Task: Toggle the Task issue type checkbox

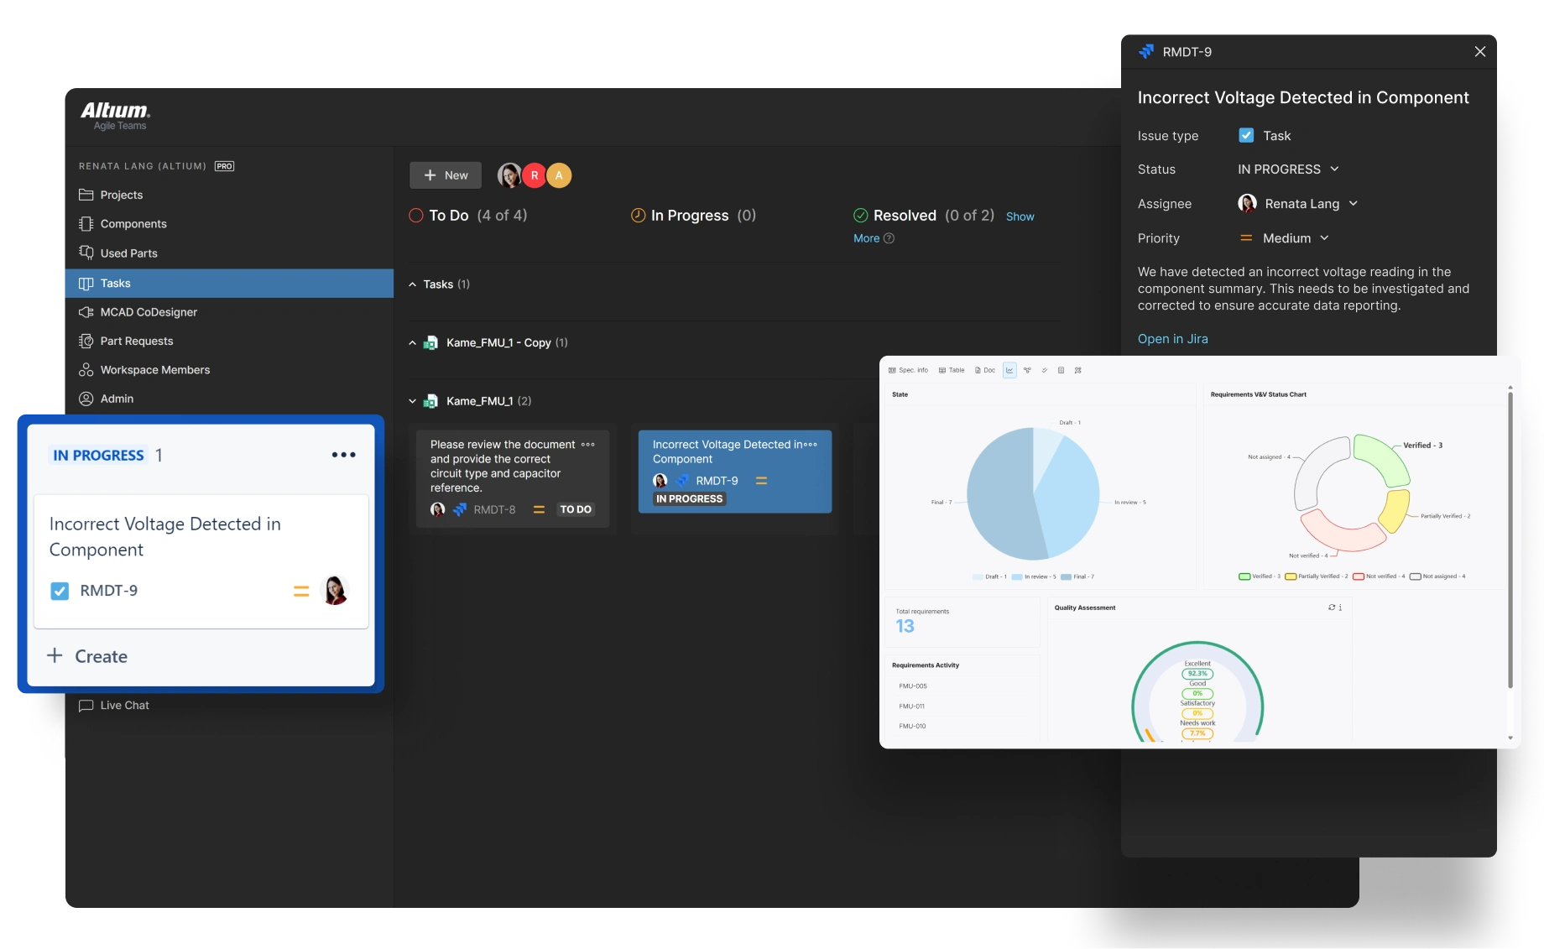Action: point(1246,135)
